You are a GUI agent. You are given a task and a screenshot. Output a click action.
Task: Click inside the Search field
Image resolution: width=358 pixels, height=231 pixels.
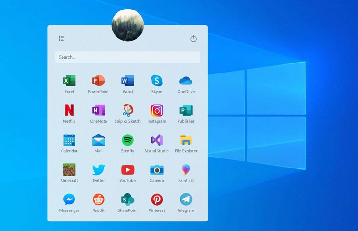click(127, 57)
